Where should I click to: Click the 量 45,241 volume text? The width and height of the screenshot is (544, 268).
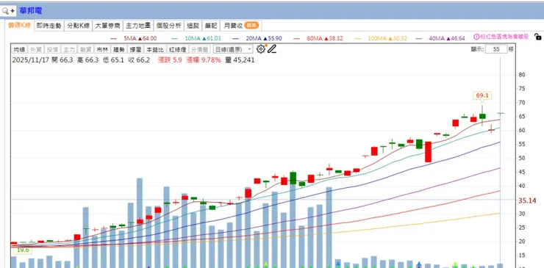(x=240, y=60)
